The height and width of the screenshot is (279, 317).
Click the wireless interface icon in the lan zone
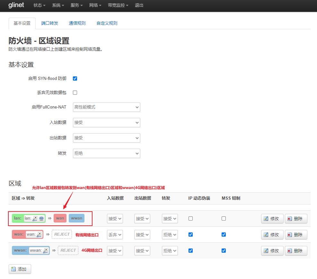tap(41, 218)
